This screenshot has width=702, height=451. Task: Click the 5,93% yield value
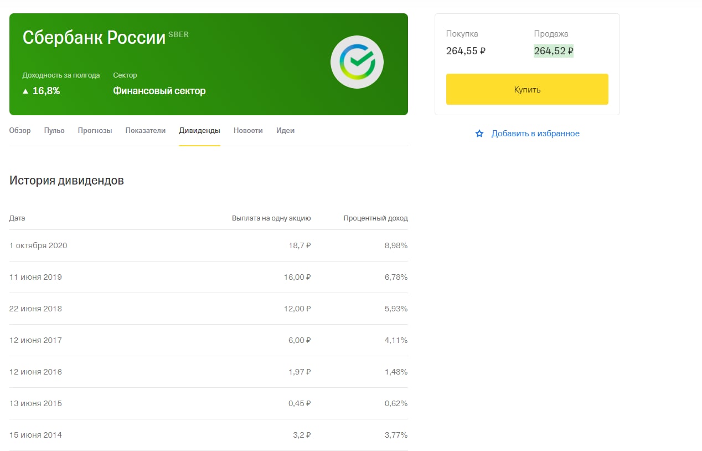(x=396, y=309)
